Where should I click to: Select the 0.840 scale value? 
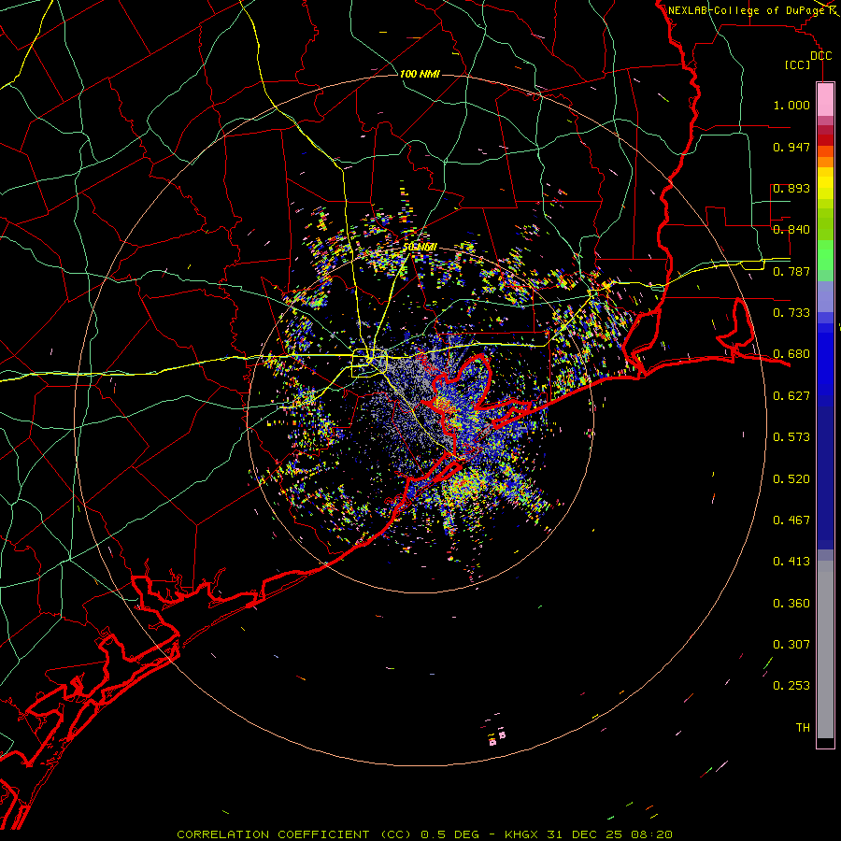(791, 230)
